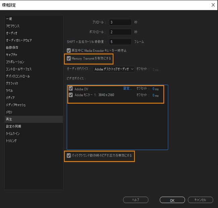This screenshot has width=218, height=208.
Task: Toggle the Adobe DV video device checkbox
Action: tap(71, 88)
